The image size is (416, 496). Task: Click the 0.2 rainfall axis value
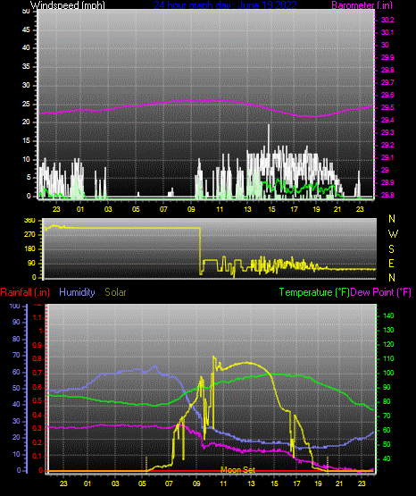tap(37, 442)
